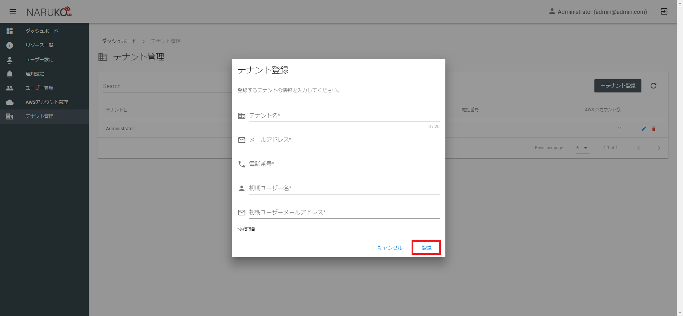Click the dashboard icon in sidebar
The image size is (683, 316).
[10, 31]
